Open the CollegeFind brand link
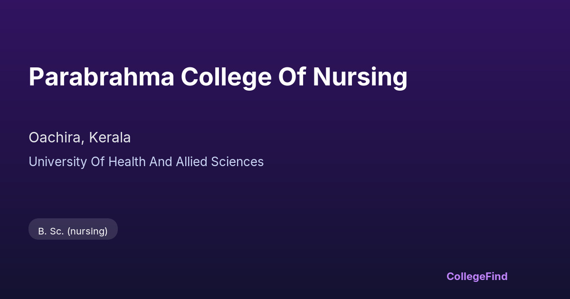The height and width of the screenshot is (299, 570). [476, 276]
